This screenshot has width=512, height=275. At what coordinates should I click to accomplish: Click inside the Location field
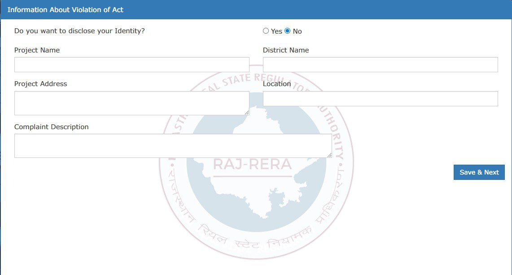(x=381, y=99)
